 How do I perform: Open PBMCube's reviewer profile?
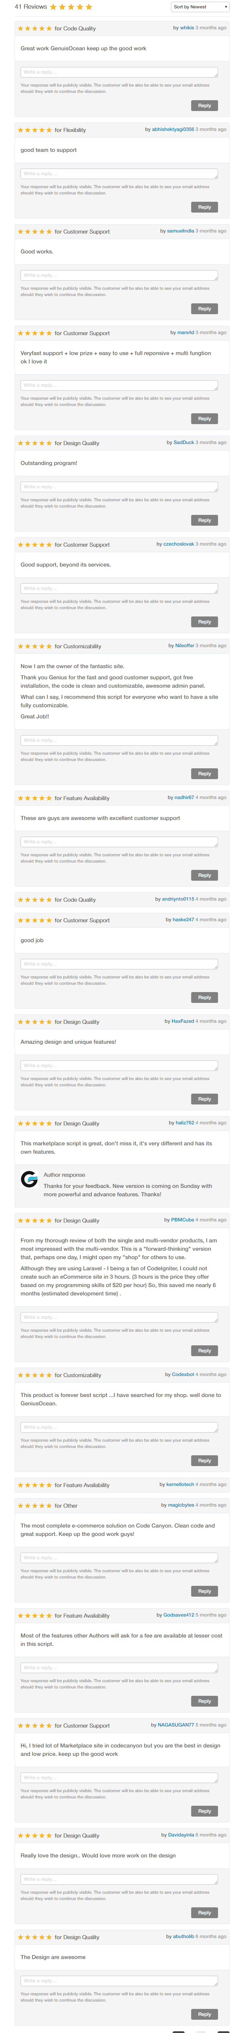[182, 1219]
